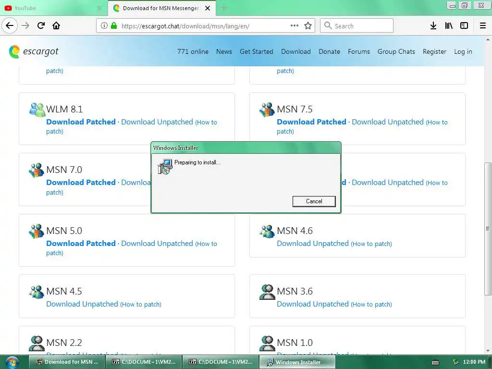Viewport: 492px width, 369px height.
Task: Open How to patch for MSN 3.6
Action: 371,304
